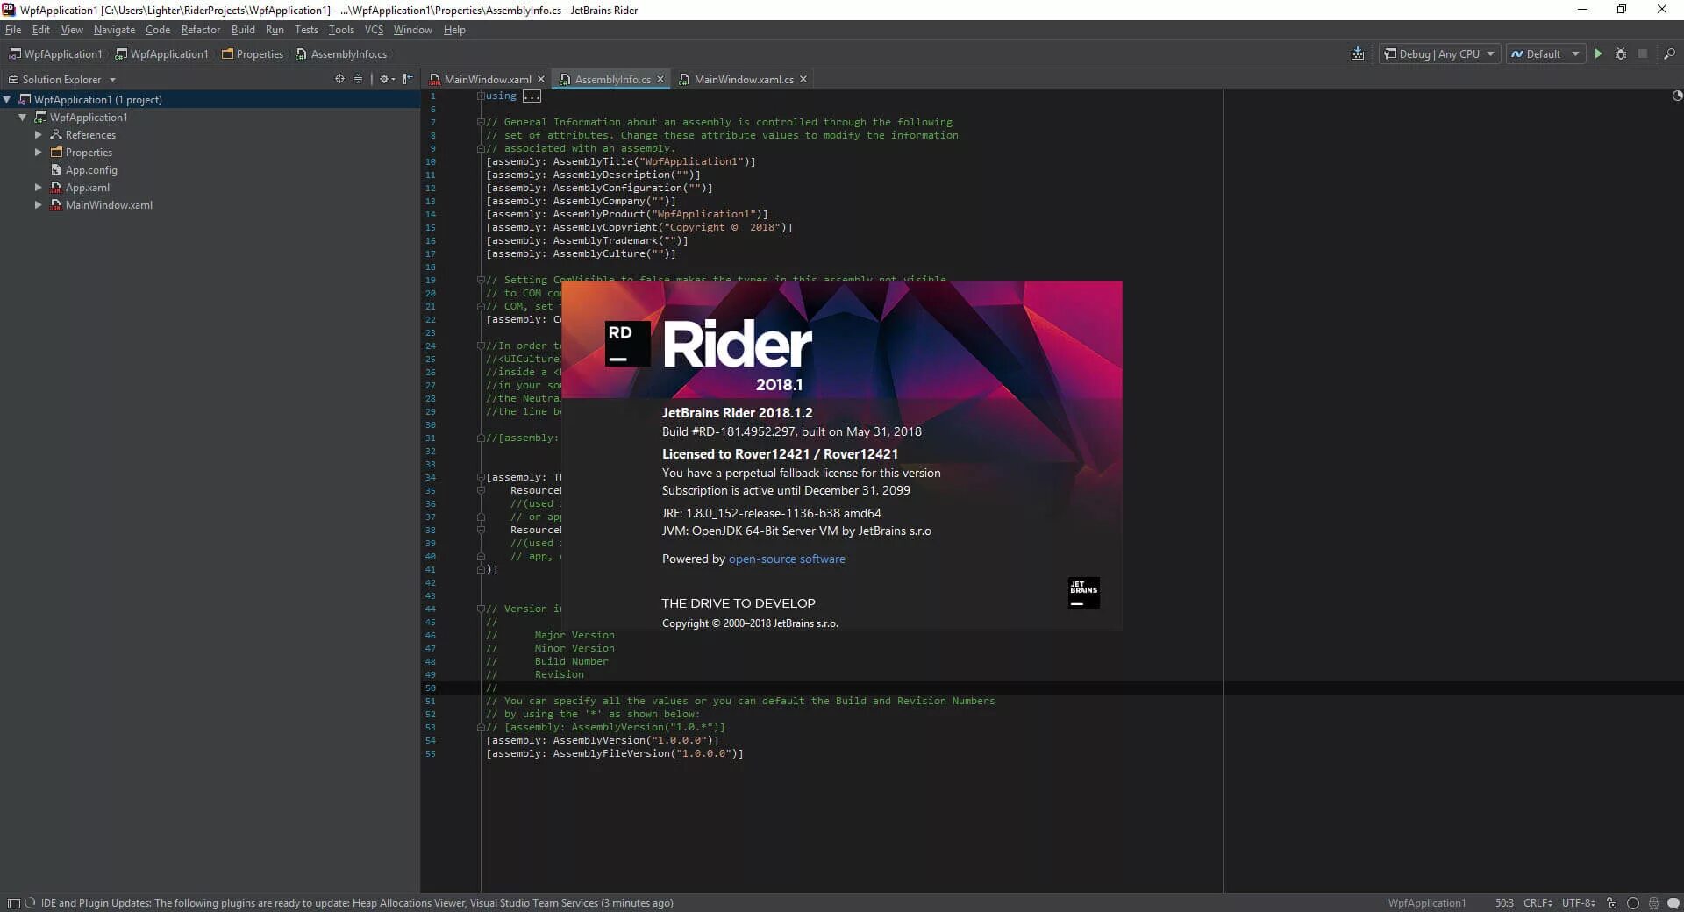The width and height of the screenshot is (1684, 912).
Task: Click the scroll-from-source target icon in Solution Explorer
Action: pyautogui.click(x=339, y=79)
